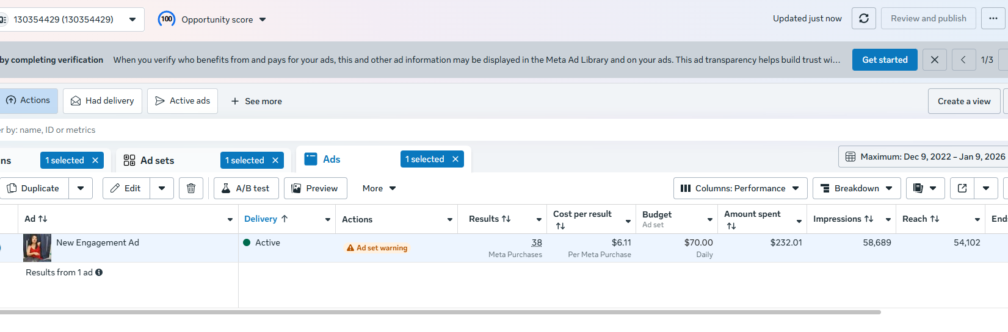
Task: Open the three-dot more options menu
Action: (993, 18)
